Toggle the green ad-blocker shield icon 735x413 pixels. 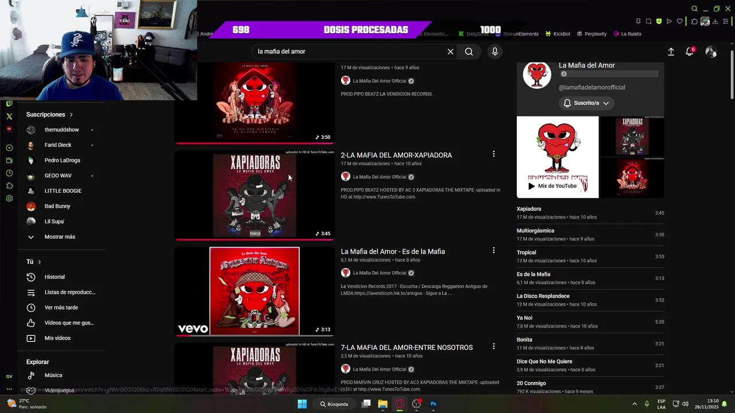(659, 21)
